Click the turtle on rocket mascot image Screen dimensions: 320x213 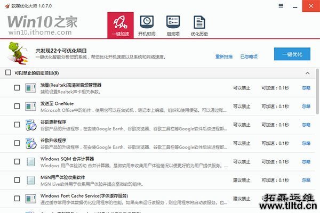pos(18,53)
